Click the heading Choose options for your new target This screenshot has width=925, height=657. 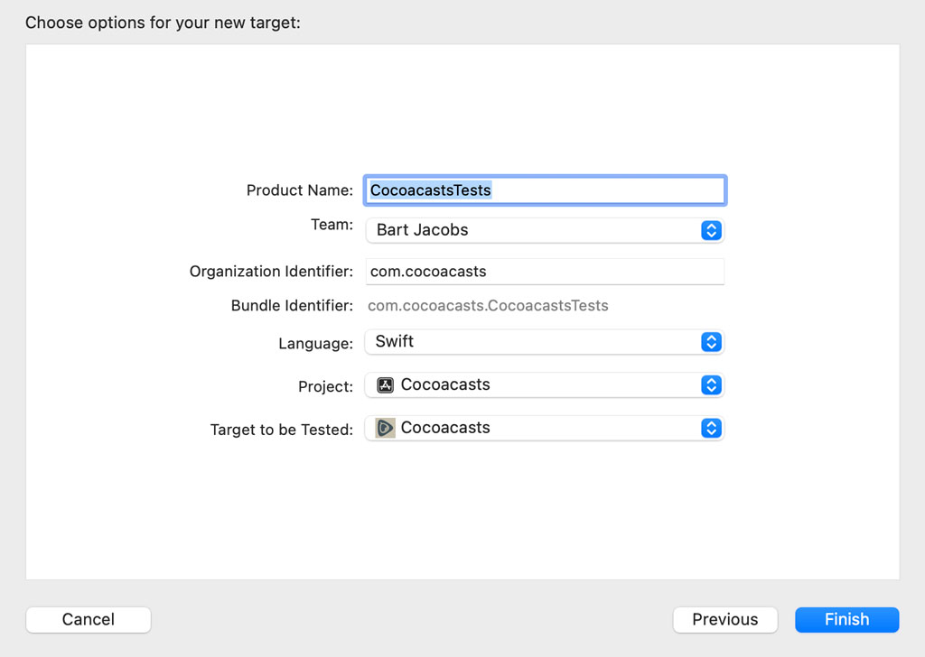coord(163,23)
